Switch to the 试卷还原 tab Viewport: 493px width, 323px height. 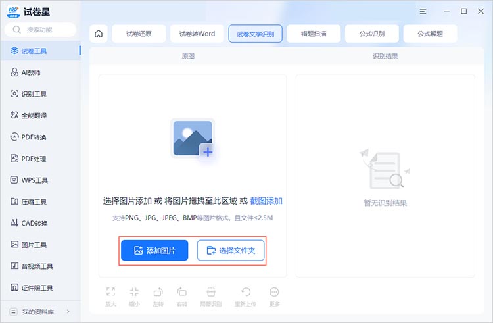[139, 34]
